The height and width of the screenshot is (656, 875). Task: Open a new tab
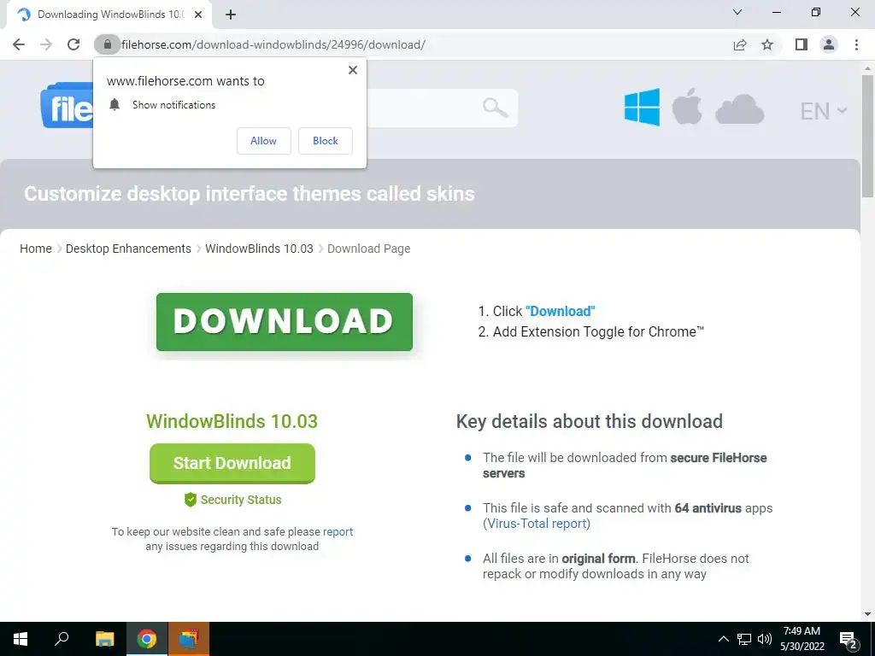tap(231, 15)
